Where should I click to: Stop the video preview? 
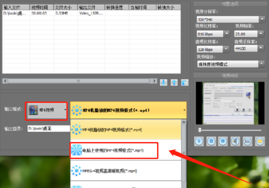coord(223,142)
